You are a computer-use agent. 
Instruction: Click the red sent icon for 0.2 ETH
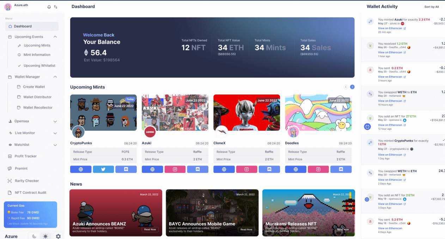[x=370, y=70]
